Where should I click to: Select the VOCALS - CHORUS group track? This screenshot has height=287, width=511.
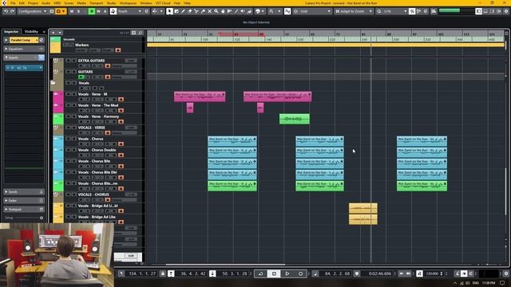93,195
